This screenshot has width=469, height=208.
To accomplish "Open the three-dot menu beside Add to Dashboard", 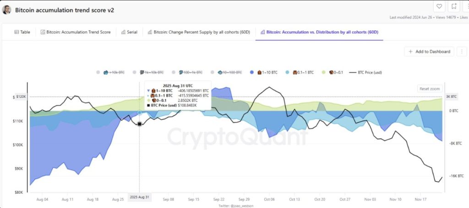I will tap(461, 52).
